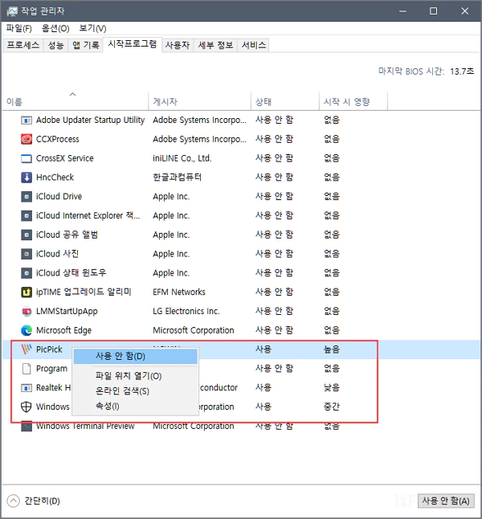Open the 파일(F) menu
This screenshot has width=482, height=519.
point(18,28)
